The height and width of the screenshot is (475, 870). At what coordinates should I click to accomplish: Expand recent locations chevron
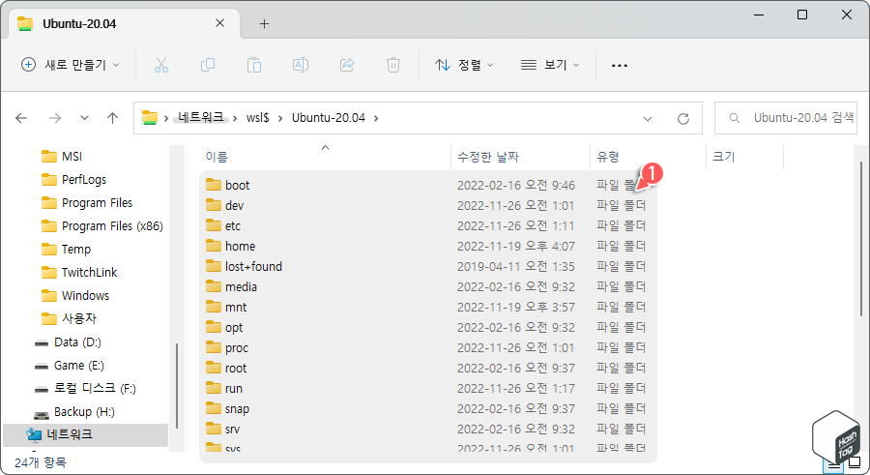point(84,118)
